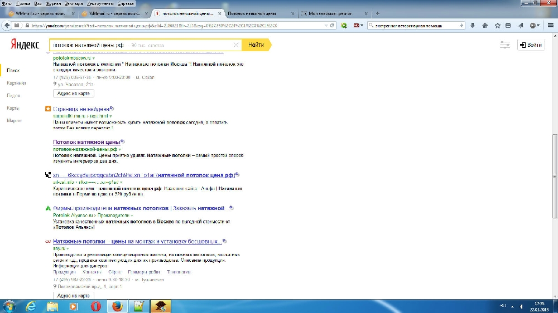Go to the browser Home page icon
Image resolution: width=558 pixels, height=313 pixels.
pos(485,26)
